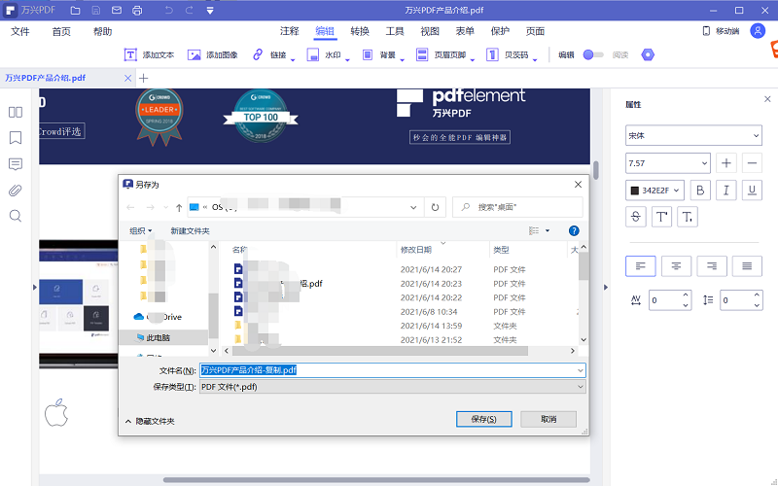Center align the text
Image resolution: width=778 pixels, height=486 pixels.
click(677, 265)
